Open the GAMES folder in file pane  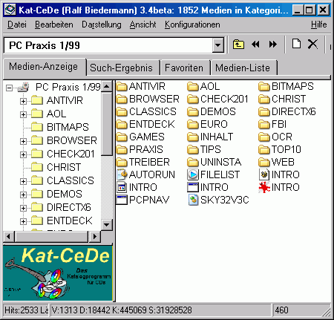[140, 137]
